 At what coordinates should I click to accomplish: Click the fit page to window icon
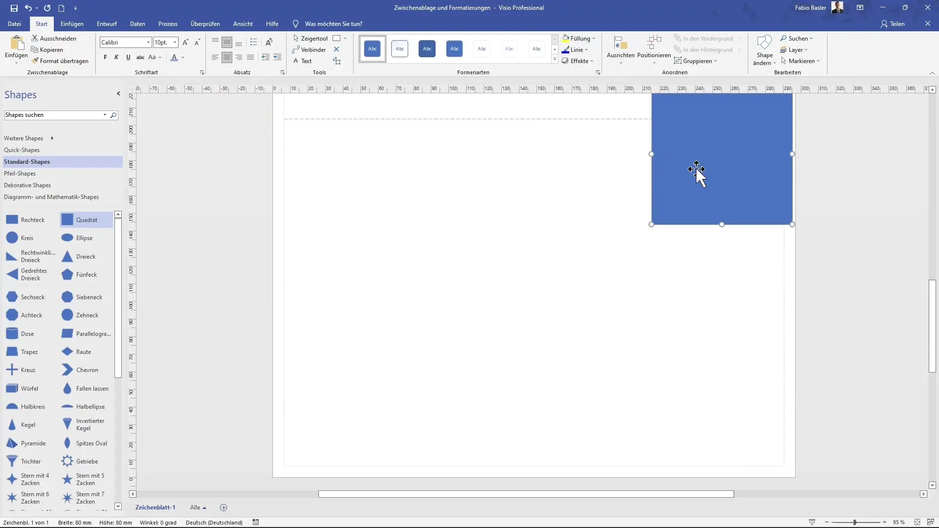click(917, 522)
